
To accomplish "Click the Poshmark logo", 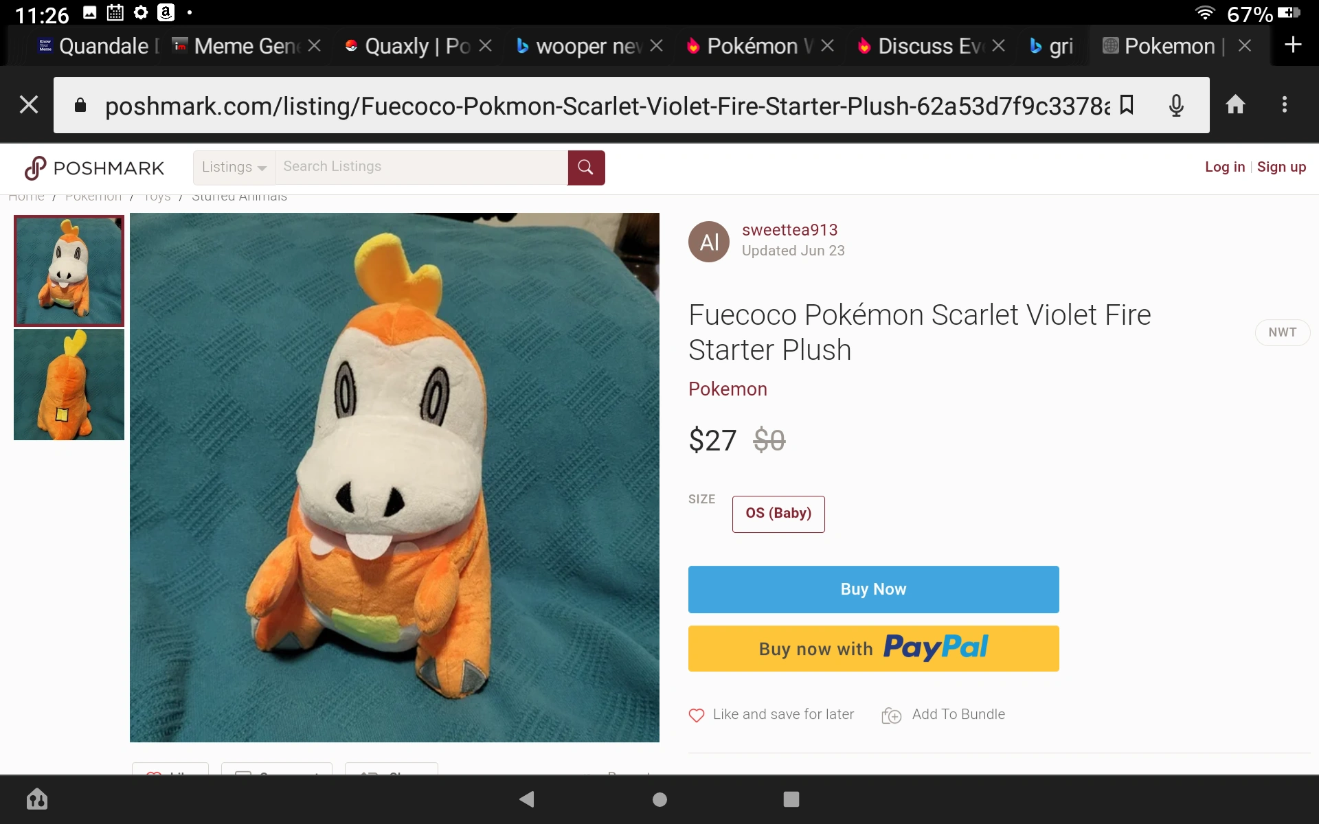I will (94, 168).
